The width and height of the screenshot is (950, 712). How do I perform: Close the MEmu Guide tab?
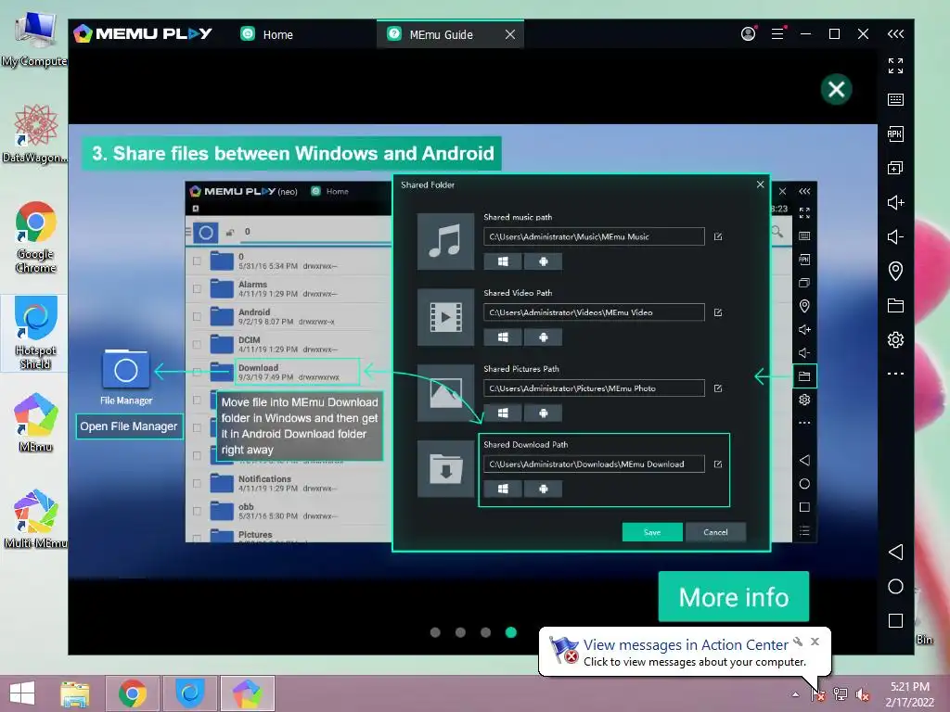pyautogui.click(x=510, y=34)
